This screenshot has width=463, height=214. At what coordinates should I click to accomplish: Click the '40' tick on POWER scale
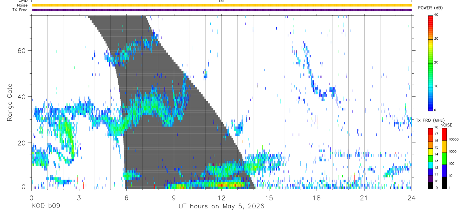pos(436,15)
